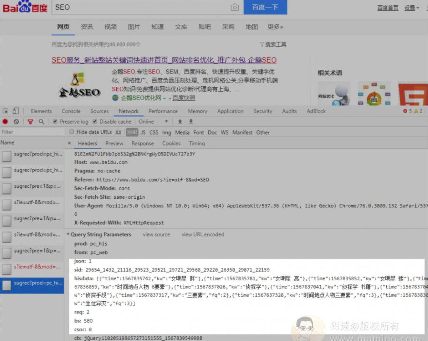Filter requests by XHR type
Screen dimensions: 428x341
coord(132,132)
